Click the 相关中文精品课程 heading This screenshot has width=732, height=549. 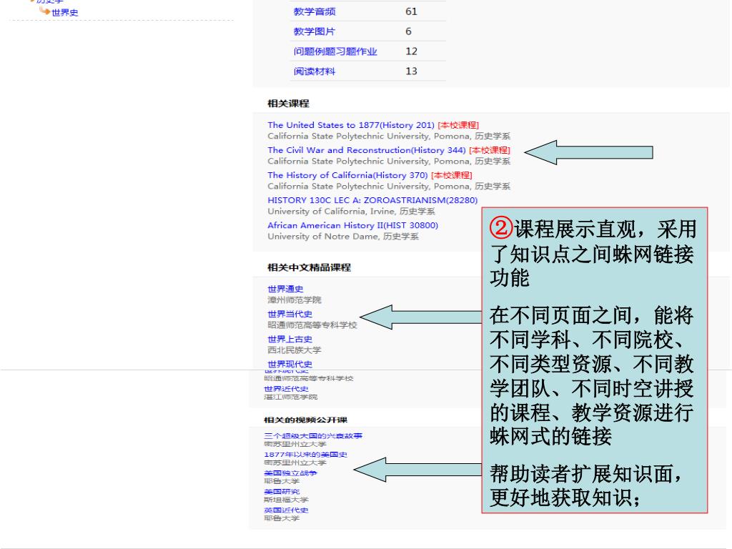coord(309,267)
